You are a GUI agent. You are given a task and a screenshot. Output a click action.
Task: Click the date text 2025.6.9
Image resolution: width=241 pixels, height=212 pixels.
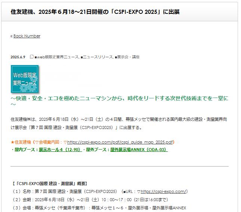[x=18, y=57]
